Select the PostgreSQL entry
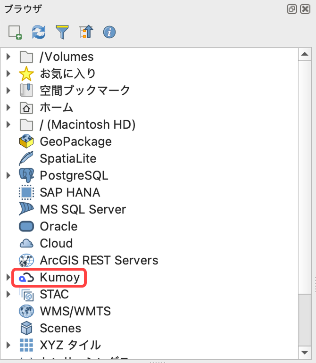Screen dimensions: 316x363 [x=74, y=175]
